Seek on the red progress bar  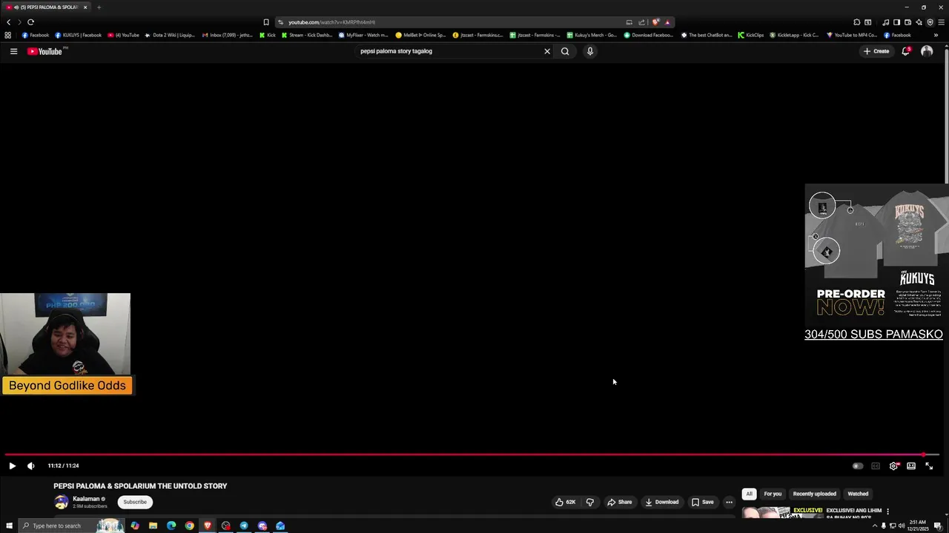point(472,455)
